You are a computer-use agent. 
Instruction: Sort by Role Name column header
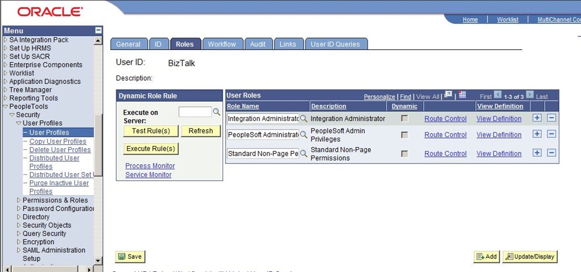tap(243, 106)
